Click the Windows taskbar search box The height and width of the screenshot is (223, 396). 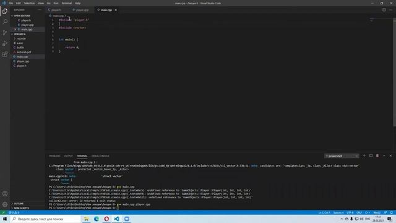coord(45,219)
